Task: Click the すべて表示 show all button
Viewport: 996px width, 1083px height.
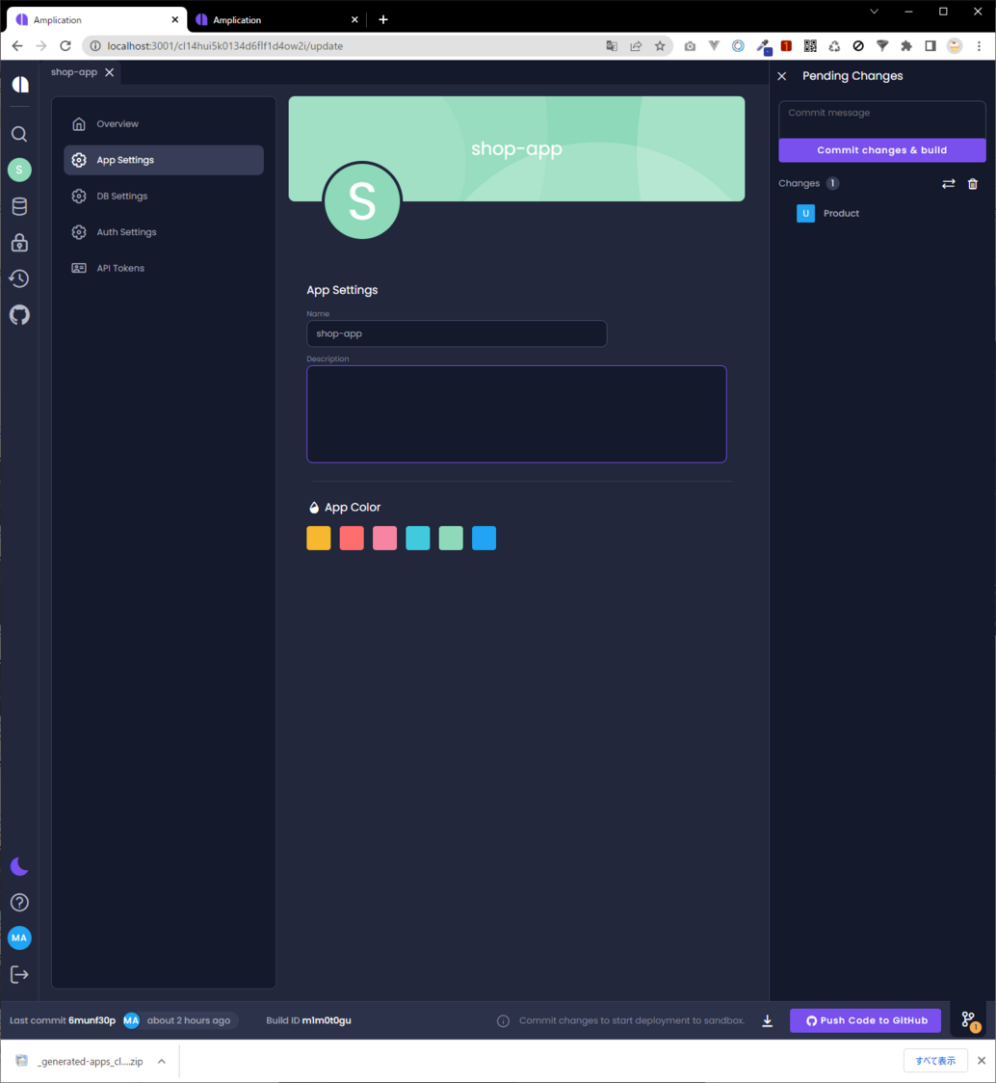Action: coord(935,1061)
